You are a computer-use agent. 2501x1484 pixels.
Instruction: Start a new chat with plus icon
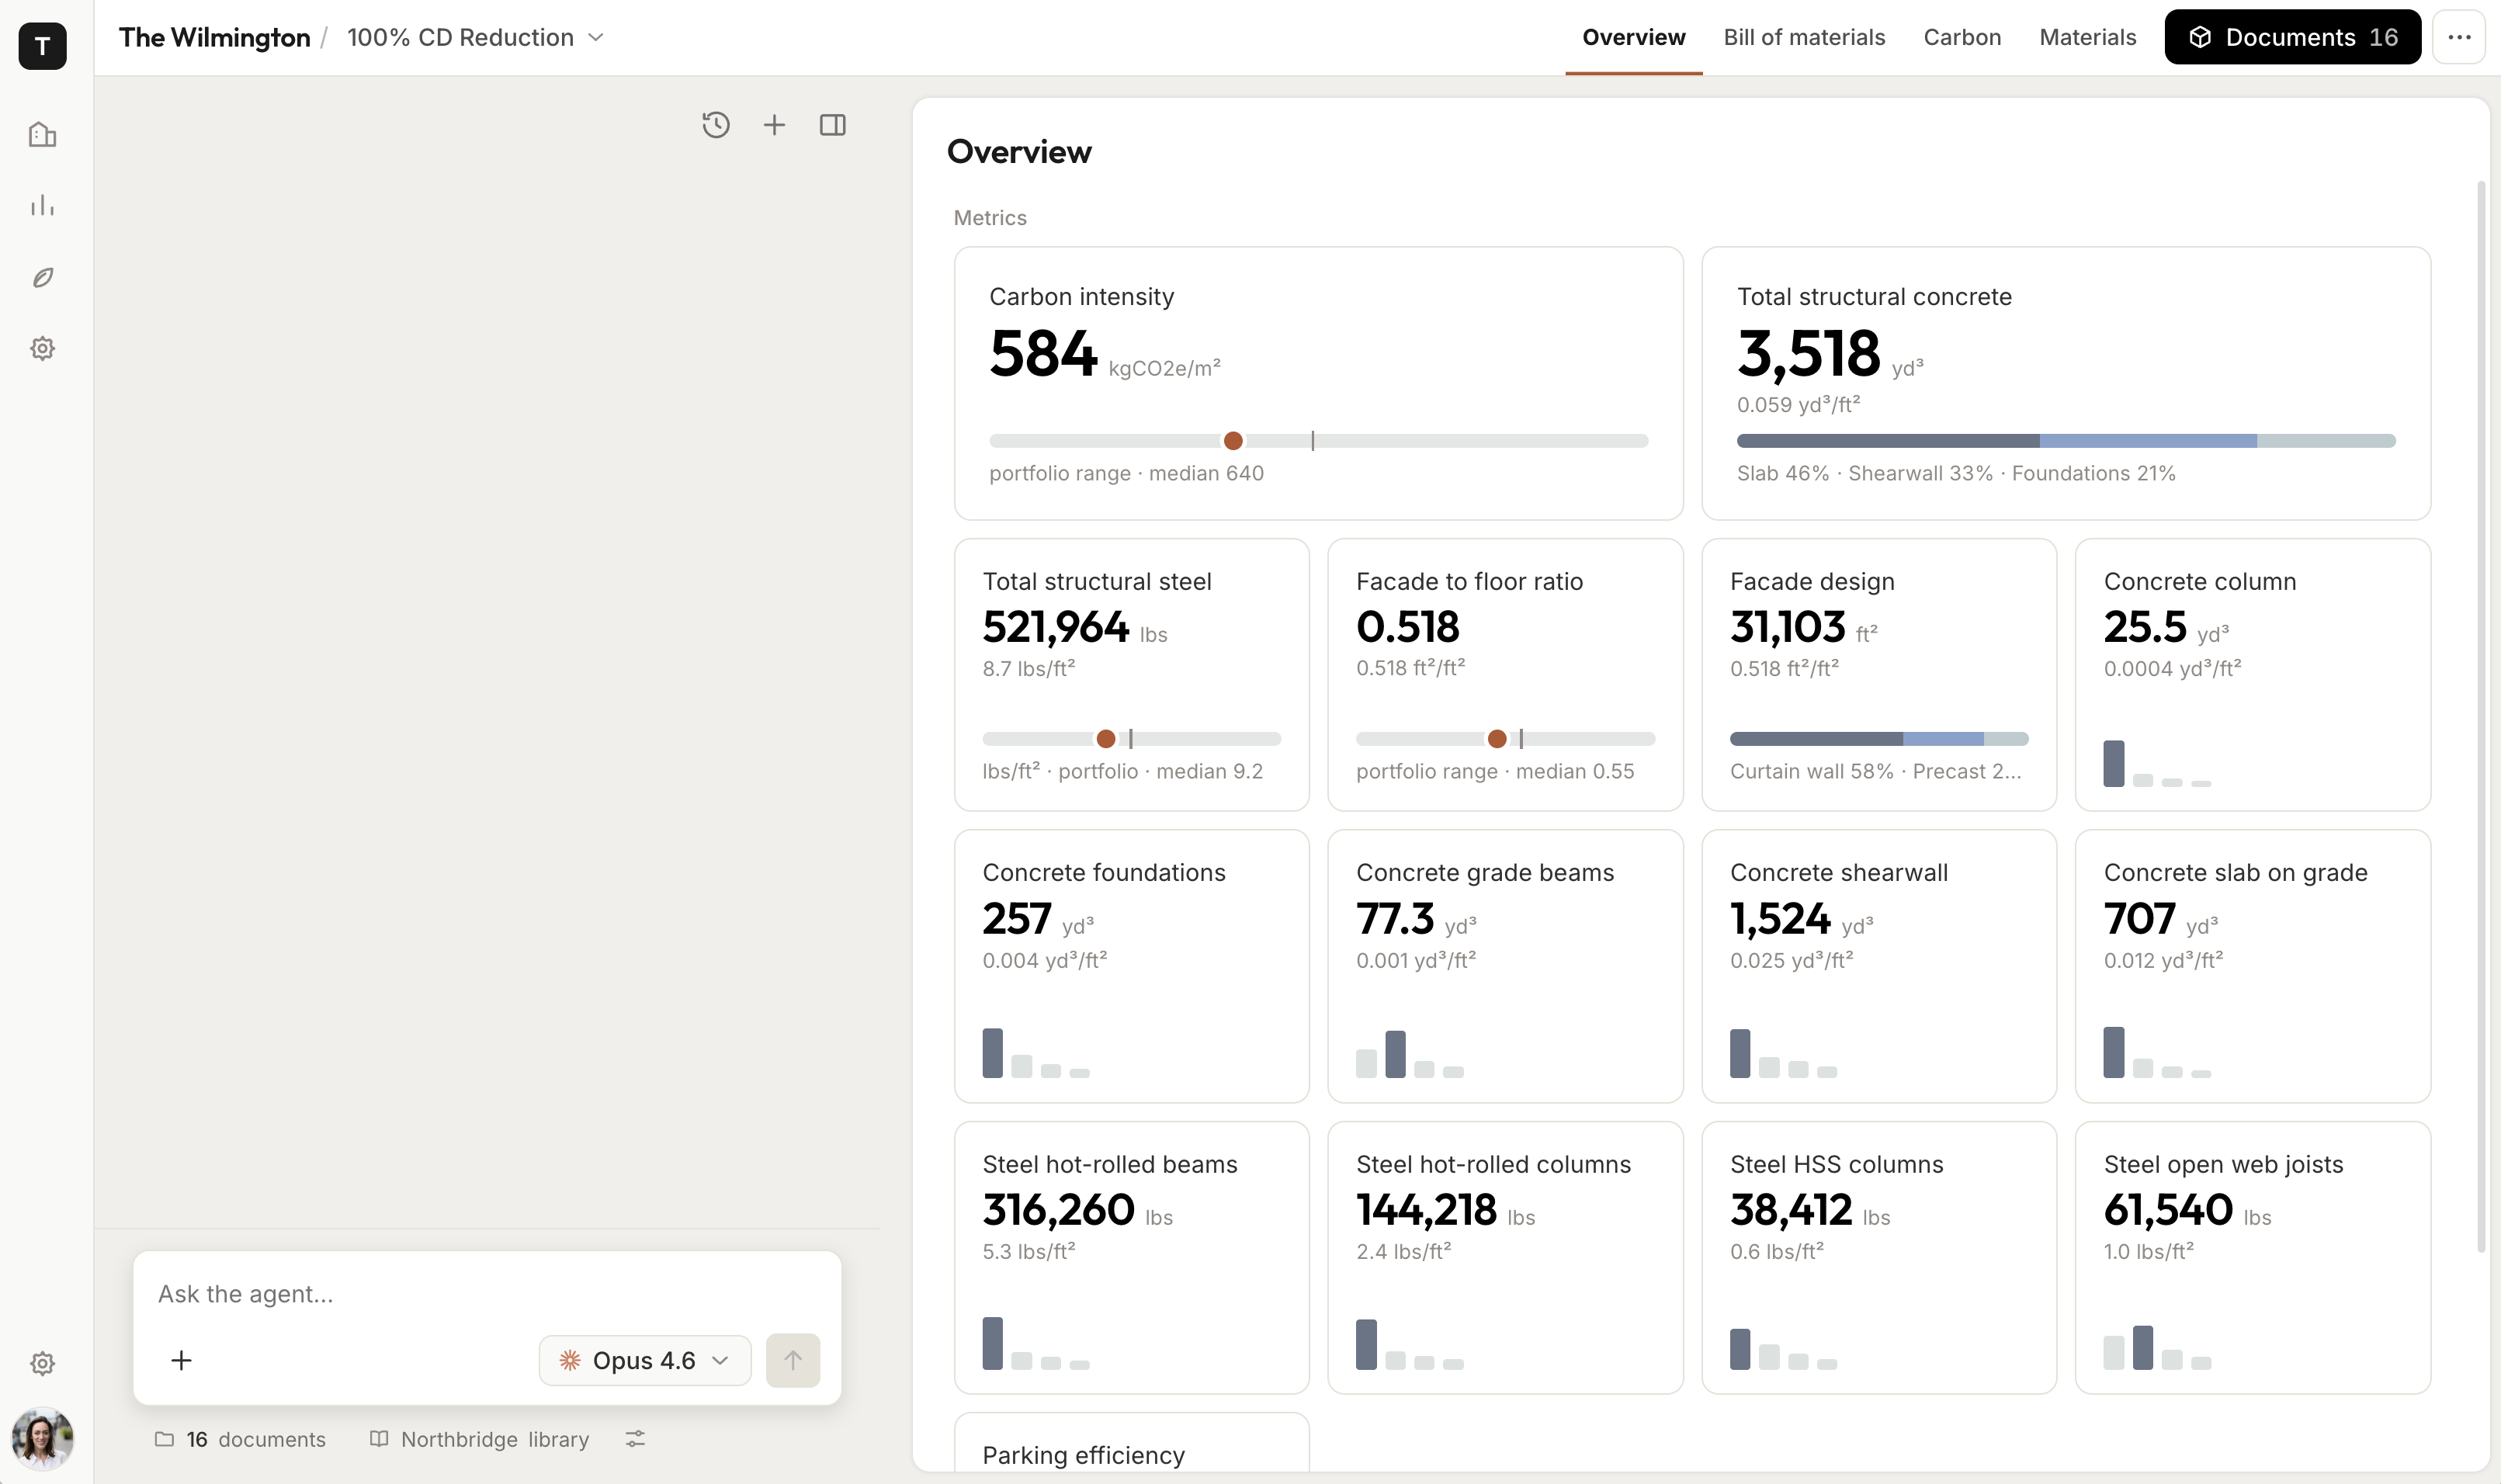coord(774,125)
